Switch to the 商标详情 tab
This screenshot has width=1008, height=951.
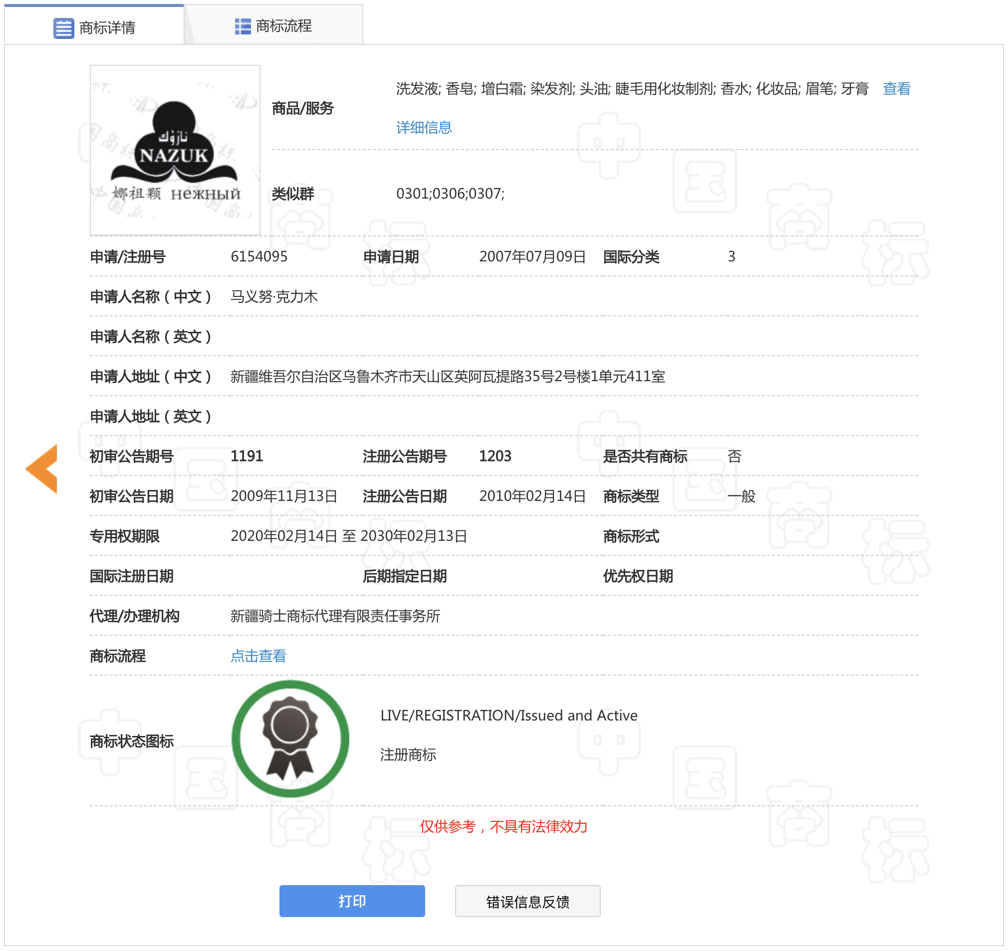94,25
